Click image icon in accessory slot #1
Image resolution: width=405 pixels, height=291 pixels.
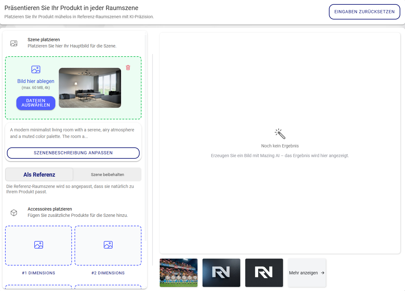[x=39, y=245]
